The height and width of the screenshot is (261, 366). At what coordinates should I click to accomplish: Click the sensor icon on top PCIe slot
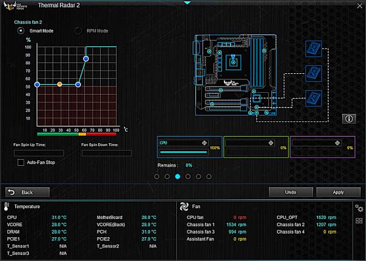pyautogui.click(x=221, y=90)
